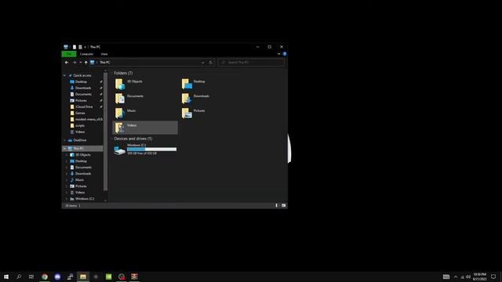
Task: Select iCloud Drive in Quick access
Action: point(83,107)
